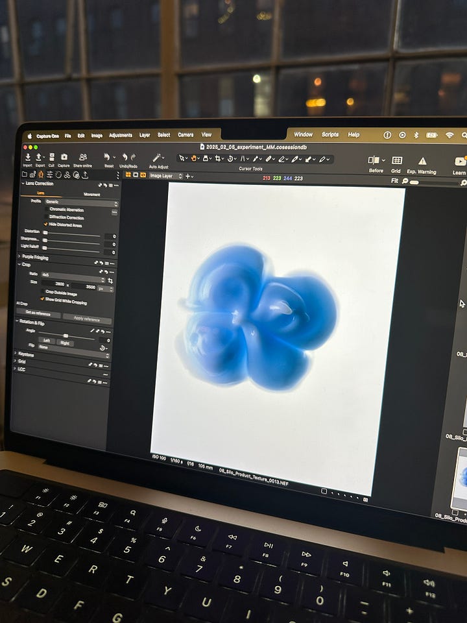Rotate the image with the Left button
Image resolution: width=467 pixels, height=623 pixels.
tap(47, 341)
